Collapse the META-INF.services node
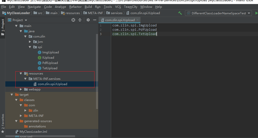This screenshot has width=258, height=138. point(25,79)
